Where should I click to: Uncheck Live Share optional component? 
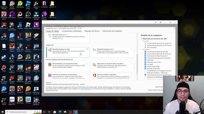pyautogui.click(x=145, y=64)
